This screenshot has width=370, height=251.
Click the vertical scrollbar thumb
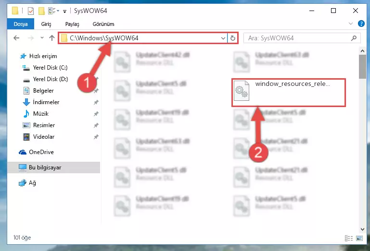(362, 67)
